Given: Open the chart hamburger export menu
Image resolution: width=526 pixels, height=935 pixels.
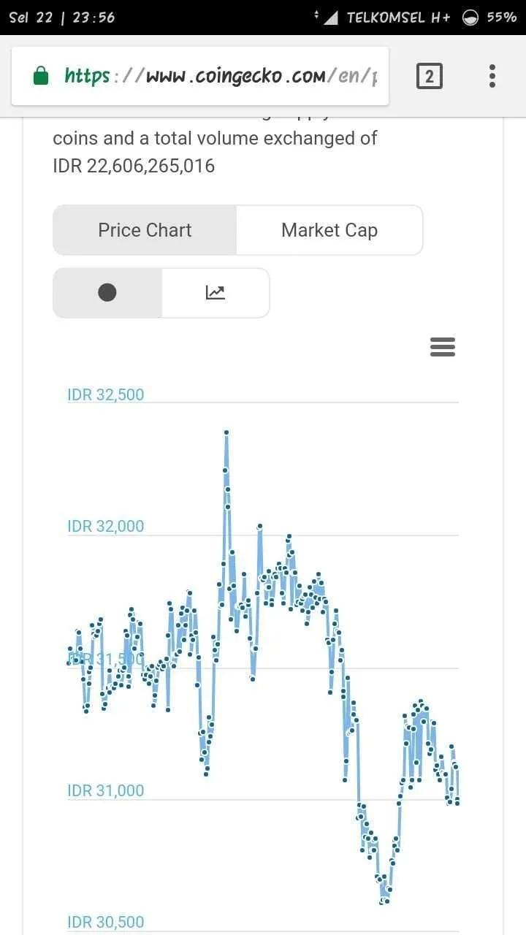Looking at the screenshot, I should (443, 347).
